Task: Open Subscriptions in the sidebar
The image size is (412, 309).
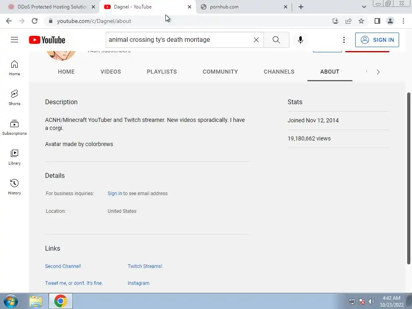Action: tap(14, 127)
